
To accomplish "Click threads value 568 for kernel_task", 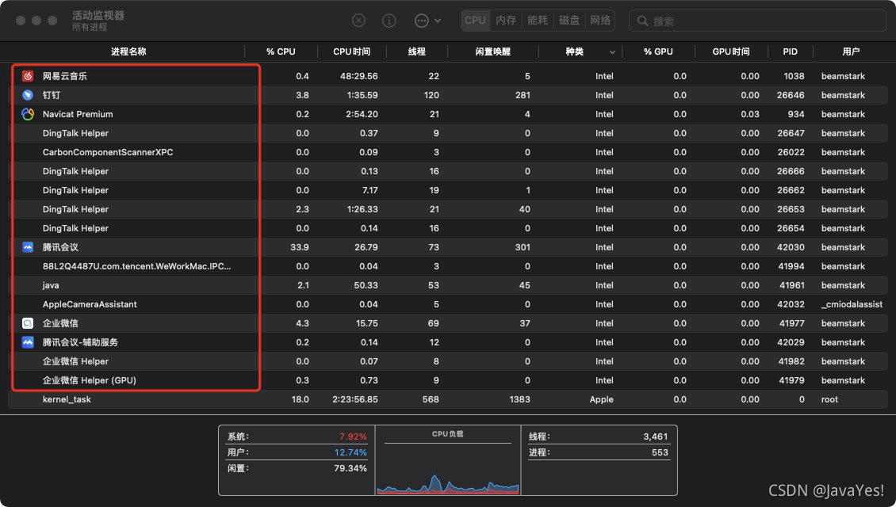I will click(x=431, y=399).
